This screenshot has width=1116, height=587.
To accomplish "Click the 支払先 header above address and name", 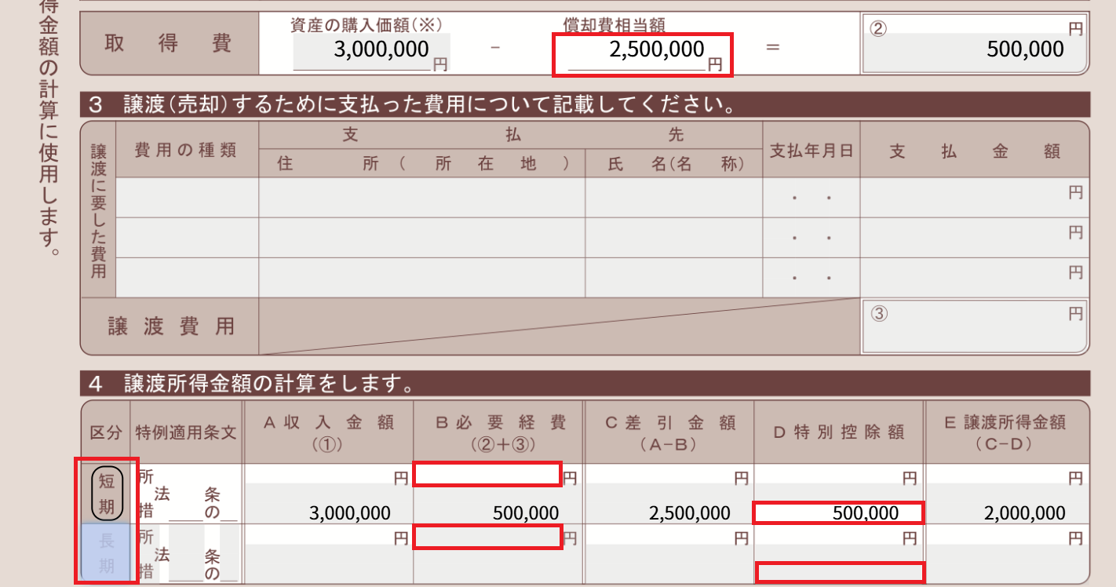I will pos(512,134).
